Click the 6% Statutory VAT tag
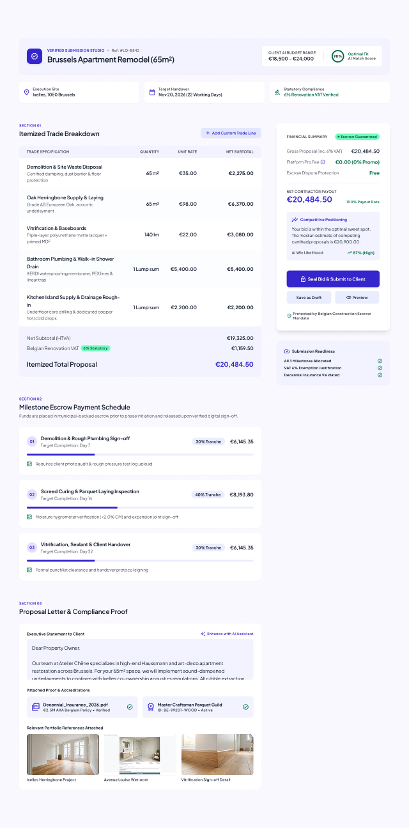 (96, 348)
